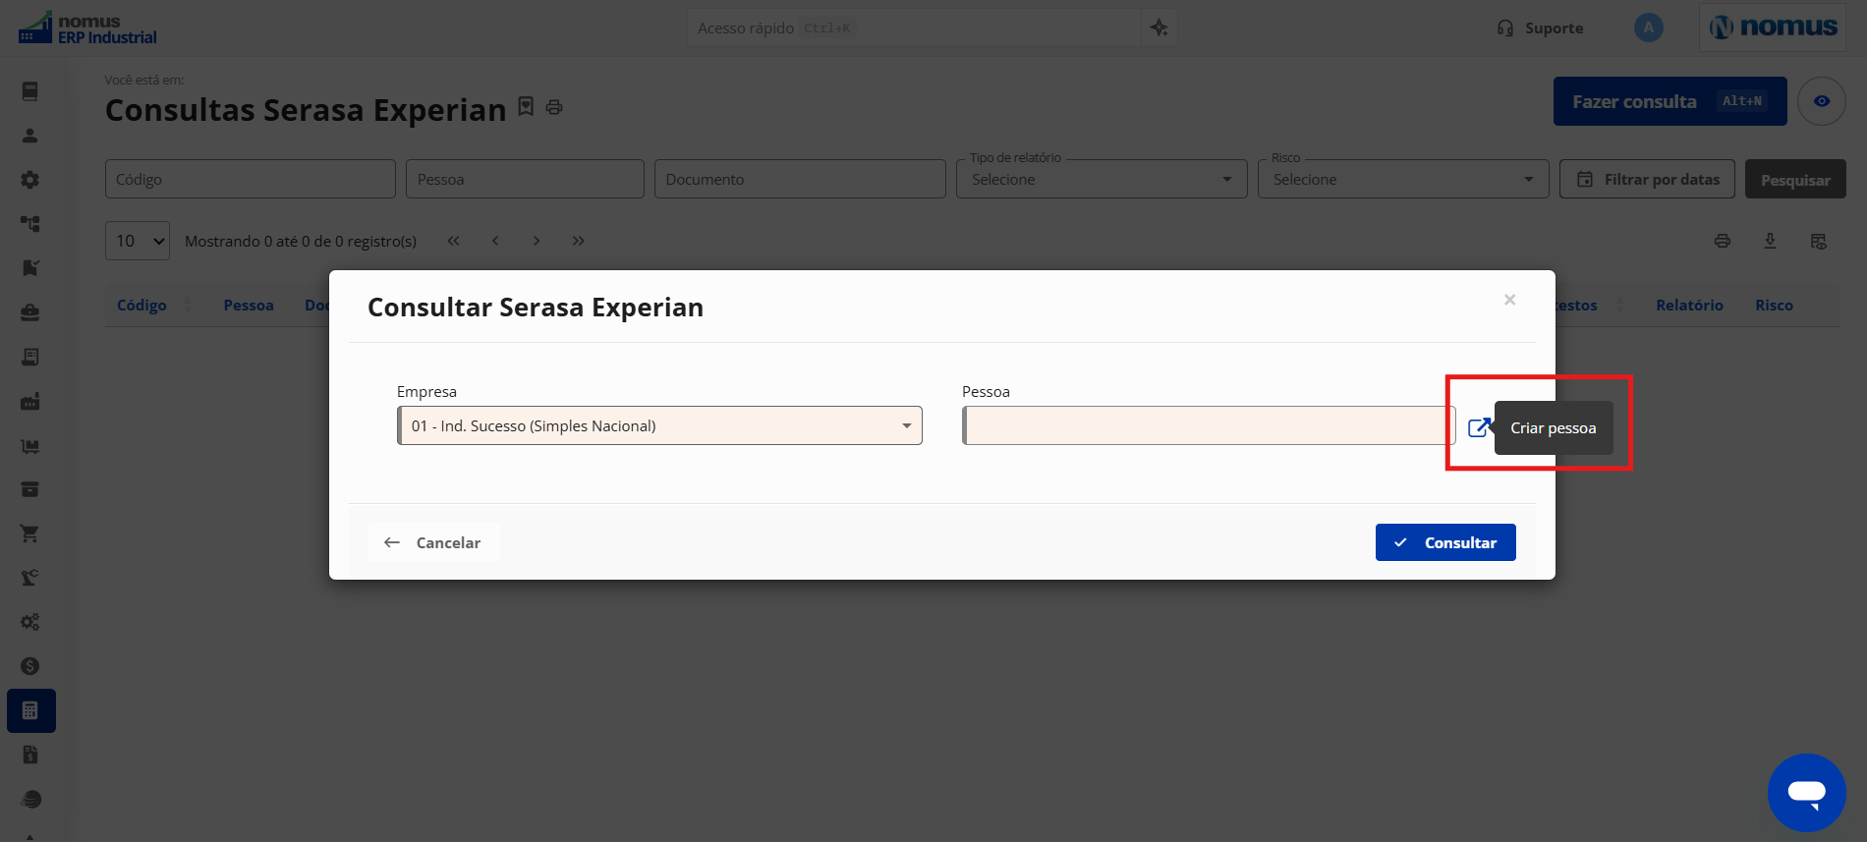Viewport: 1867px width, 842px height.
Task: Click the Criar pessoa external-link icon
Action: 1479,427
